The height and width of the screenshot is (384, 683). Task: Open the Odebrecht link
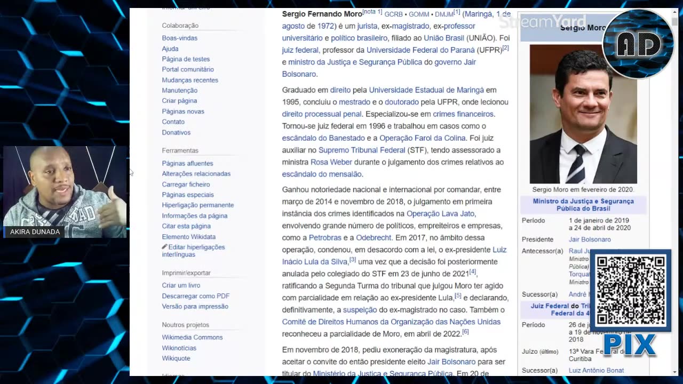point(374,238)
